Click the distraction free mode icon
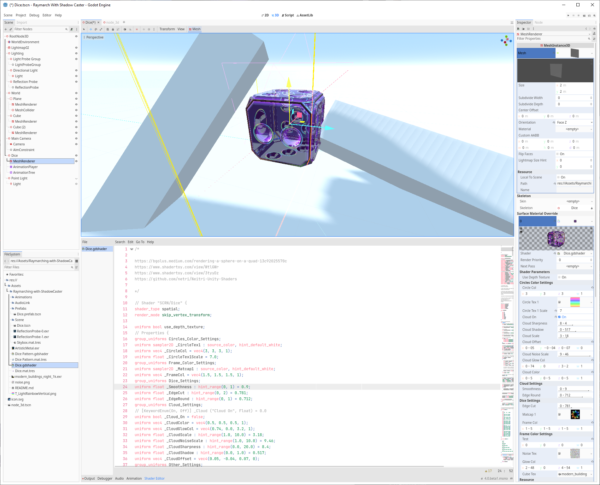The height and width of the screenshot is (485, 600). [512, 23]
